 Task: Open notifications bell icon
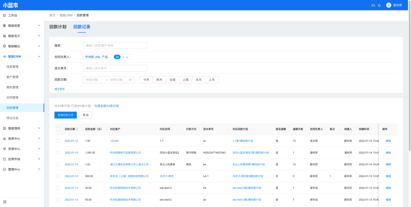click(379, 5)
